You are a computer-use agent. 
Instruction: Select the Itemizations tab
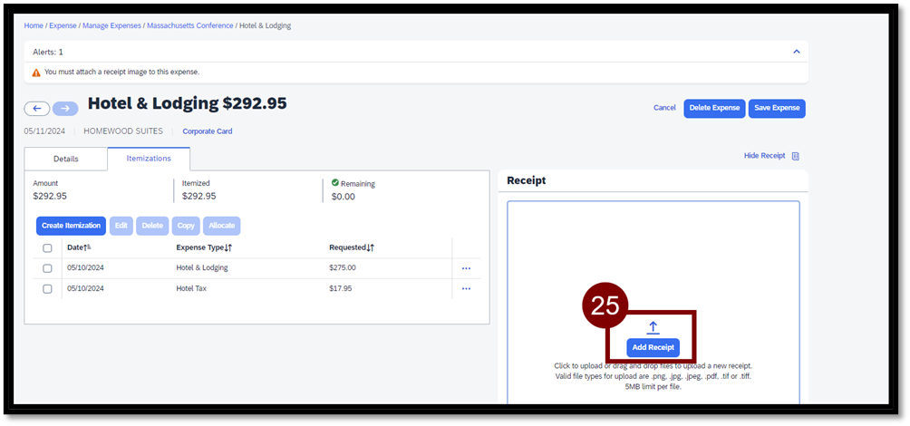click(x=149, y=159)
